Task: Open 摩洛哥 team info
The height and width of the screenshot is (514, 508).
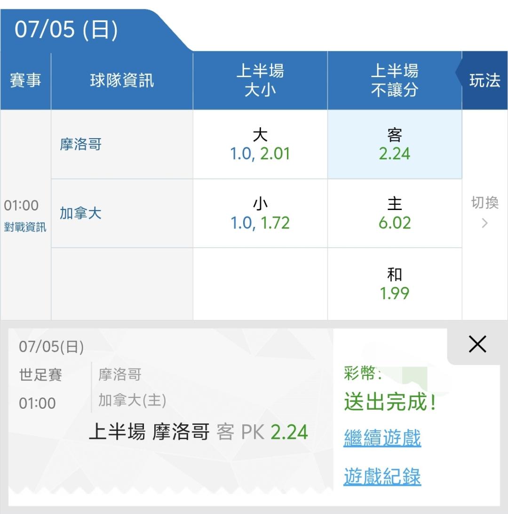Action: click(81, 144)
